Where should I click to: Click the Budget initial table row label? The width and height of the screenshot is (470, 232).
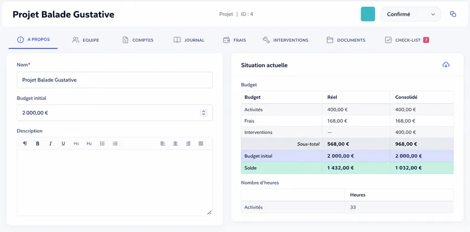tap(258, 156)
